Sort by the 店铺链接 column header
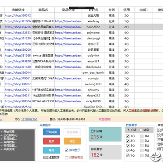Image resolution: width=163 pixels, height=163 pixels. (18, 10)
